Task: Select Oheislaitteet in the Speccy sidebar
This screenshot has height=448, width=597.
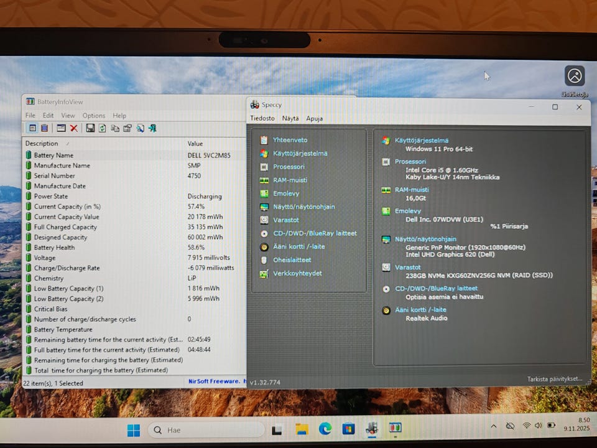Action: coord(292,260)
